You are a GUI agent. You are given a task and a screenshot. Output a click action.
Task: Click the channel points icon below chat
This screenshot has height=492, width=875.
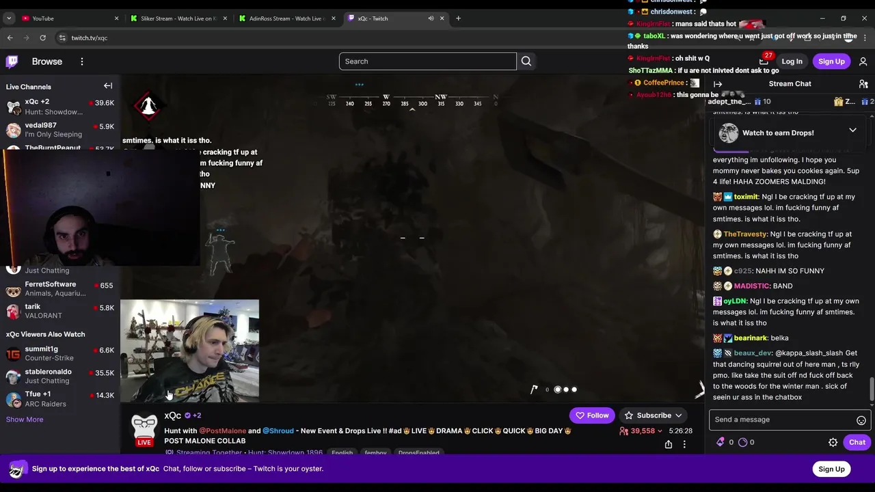pos(743,442)
